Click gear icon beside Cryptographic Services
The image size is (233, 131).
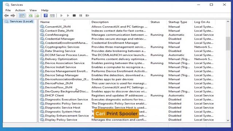42,47
